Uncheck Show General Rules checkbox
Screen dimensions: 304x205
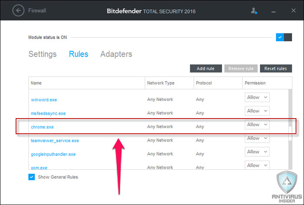click(32, 177)
